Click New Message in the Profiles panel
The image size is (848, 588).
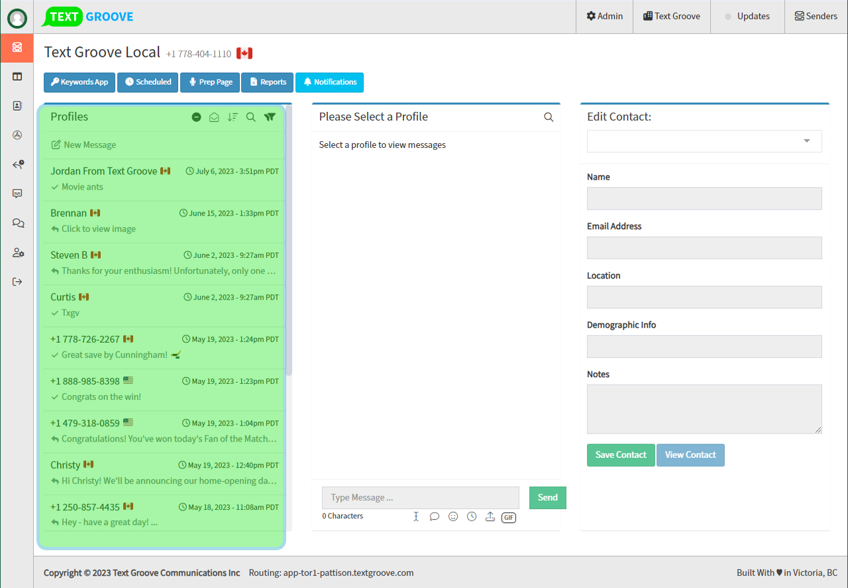(83, 145)
